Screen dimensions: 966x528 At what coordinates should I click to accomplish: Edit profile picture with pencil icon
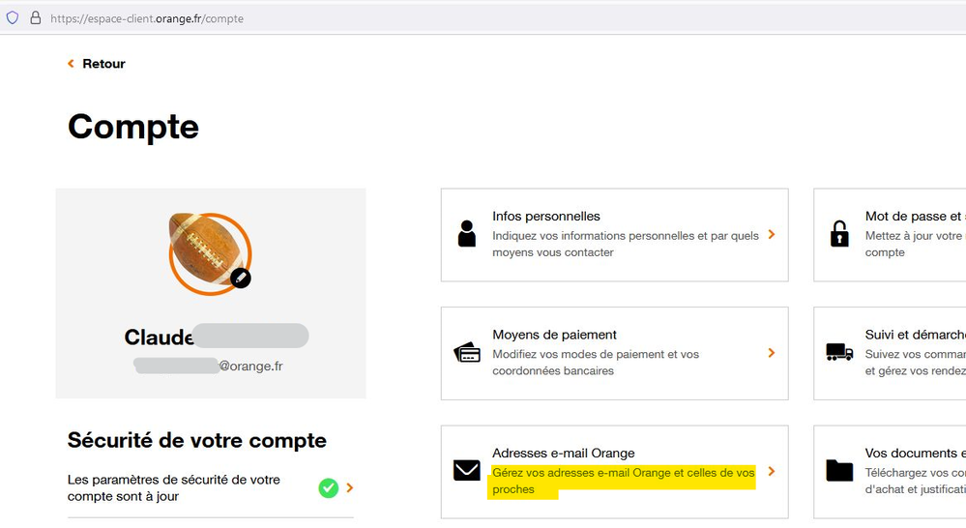click(240, 278)
